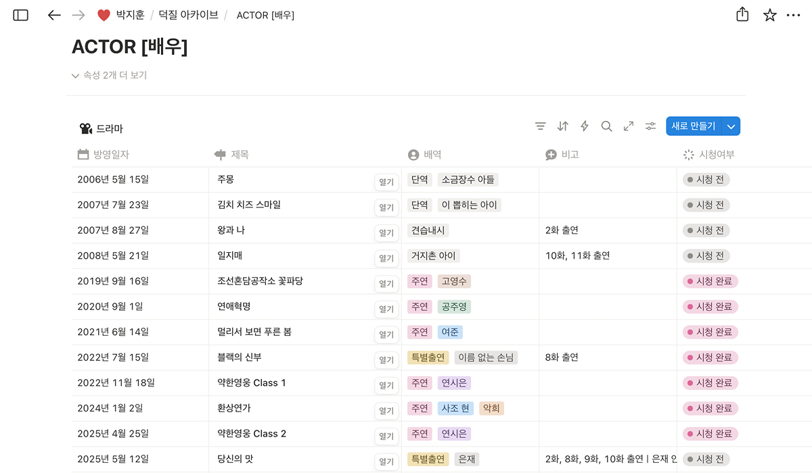
Task: Open the three-dot more options menu
Action: [794, 15]
